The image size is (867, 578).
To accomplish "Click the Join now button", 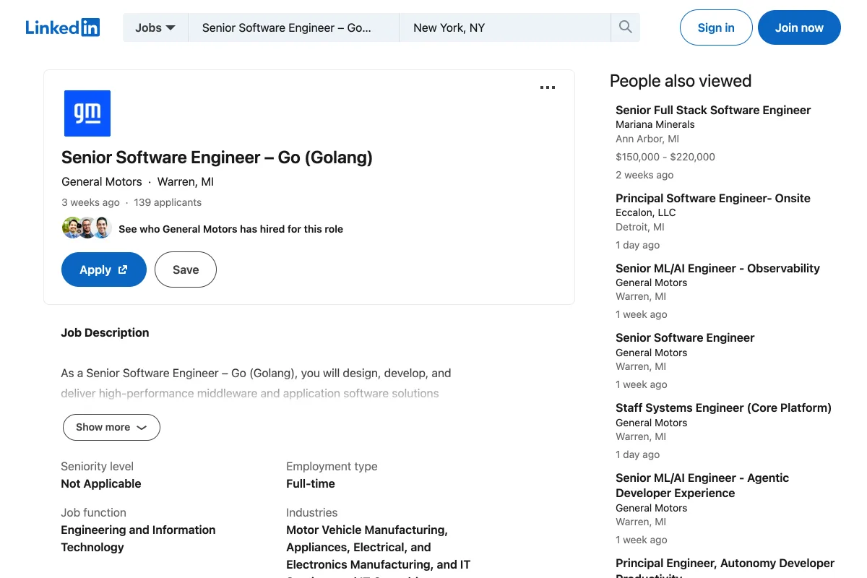I will (799, 27).
